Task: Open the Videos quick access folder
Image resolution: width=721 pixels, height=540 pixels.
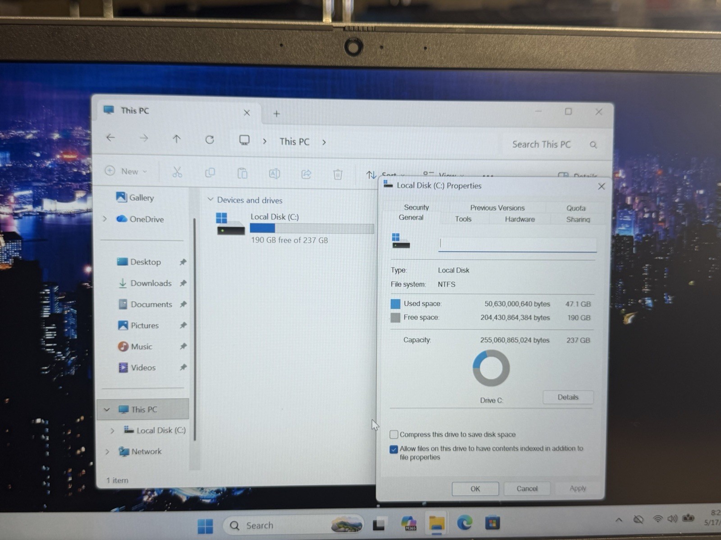Action: point(137,368)
